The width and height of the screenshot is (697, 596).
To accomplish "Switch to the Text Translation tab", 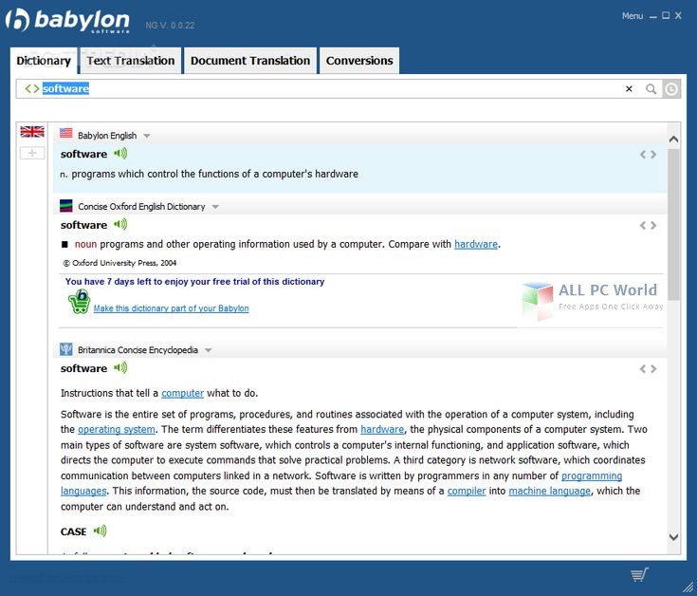I will (131, 61).
